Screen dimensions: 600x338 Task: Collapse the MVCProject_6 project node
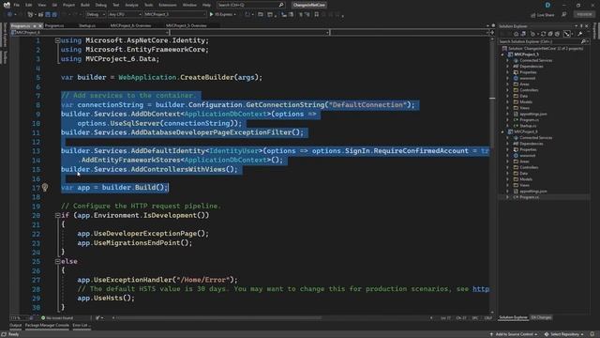click(502, 131)
